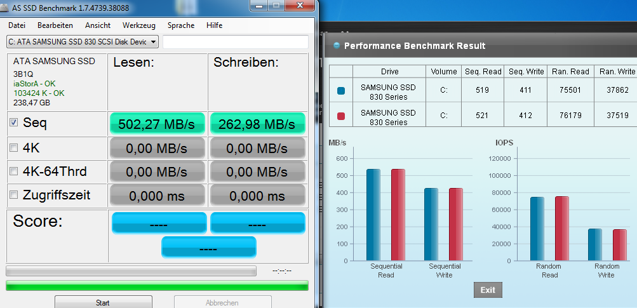Click the Zugriffszeit read 0,000 ms field
Viewport: 637px width, 308px height.
click(158, 196)
